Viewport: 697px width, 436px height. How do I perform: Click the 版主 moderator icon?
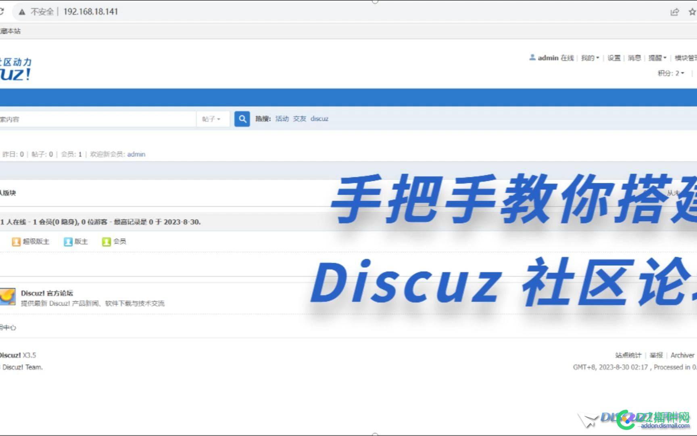pyautogui.click(x=68, y=241)
